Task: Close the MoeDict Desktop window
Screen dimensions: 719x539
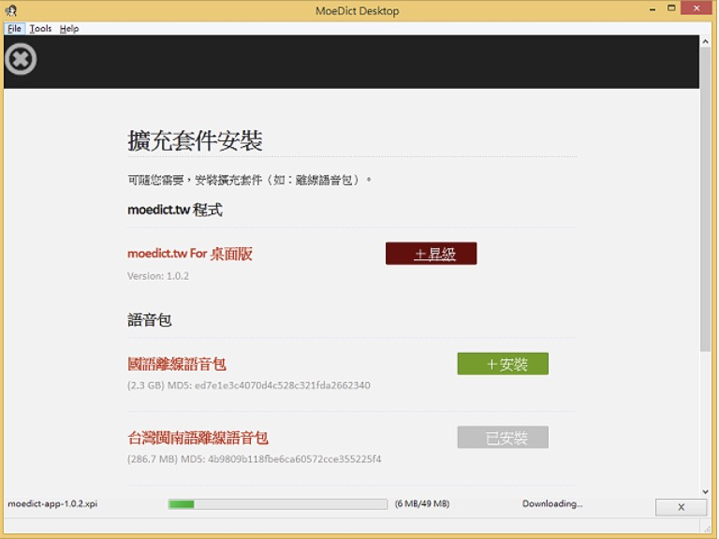Action: point(697,8)
